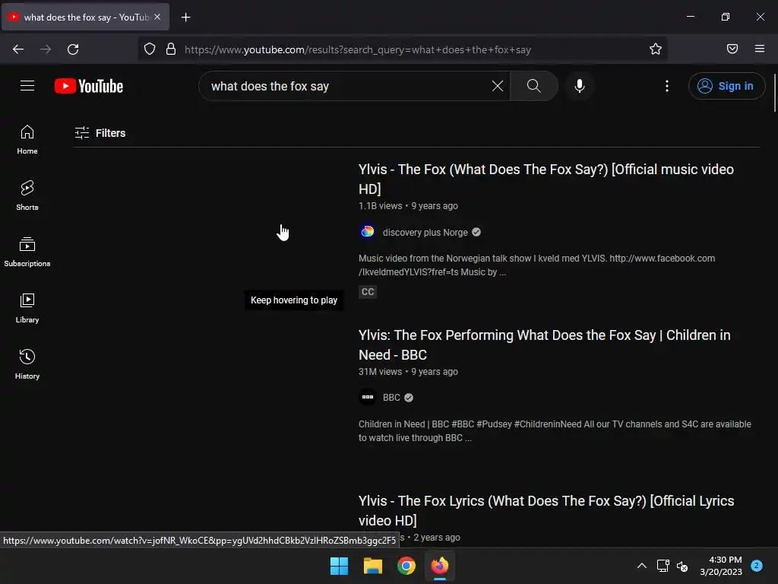Open Library in the sidebar

pos(27,309)
